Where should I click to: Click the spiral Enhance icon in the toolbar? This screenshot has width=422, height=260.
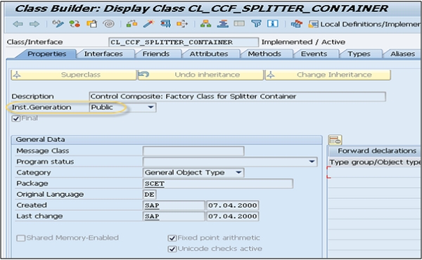[x=109, y=24]
